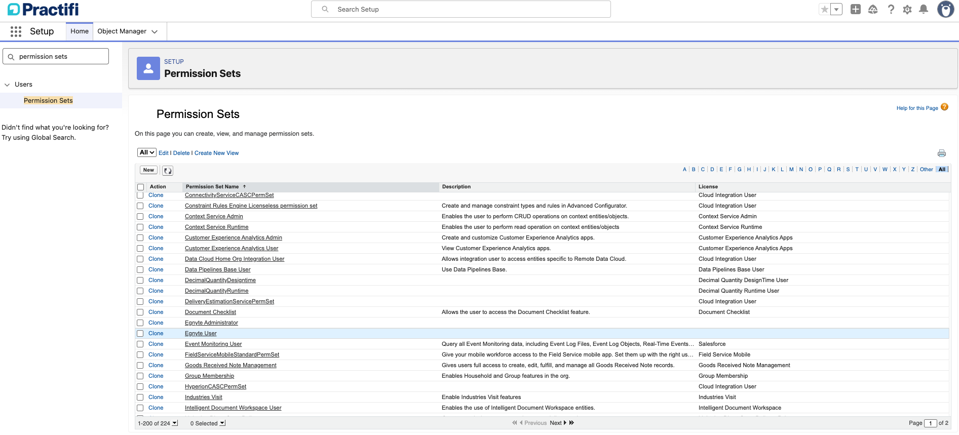The image size is (959, 435).
Task: Open the Intelligent Document Workspace User set
Action: (x=233, y=408)
